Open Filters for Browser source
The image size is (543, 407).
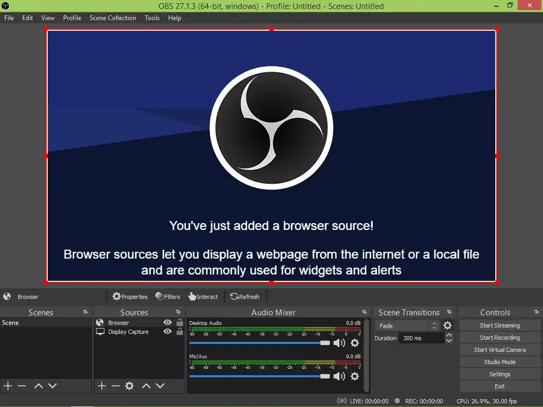pyautogui.click(x=168, y=297)
